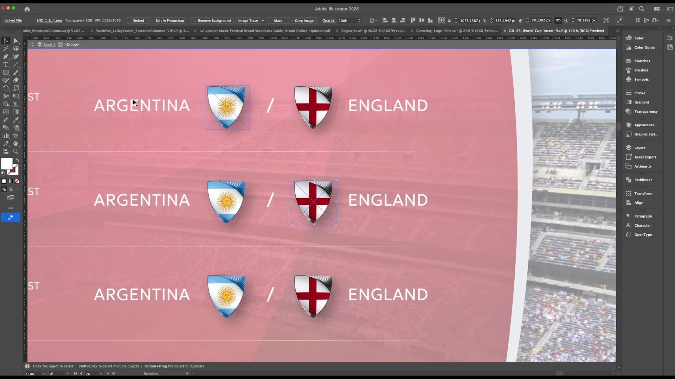Image resolution: width=675 pixels, height=379 pixels.
Task: Set paint mode to Color
Action: 4,181
